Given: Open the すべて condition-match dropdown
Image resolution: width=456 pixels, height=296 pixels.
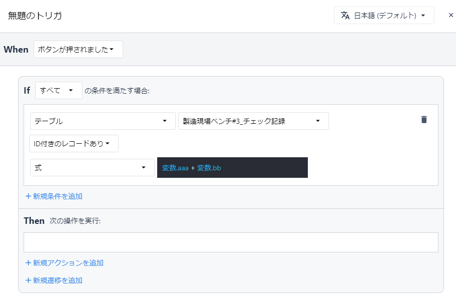Looking at the screenshot, I should coord(59,91).
